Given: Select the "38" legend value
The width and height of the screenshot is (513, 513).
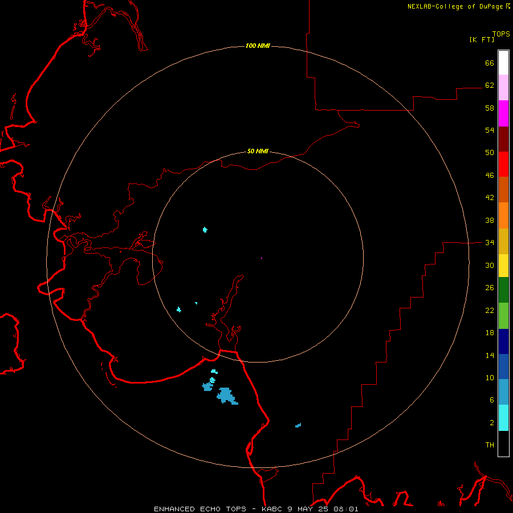Looking at the screenshot, I should point(490,221).
